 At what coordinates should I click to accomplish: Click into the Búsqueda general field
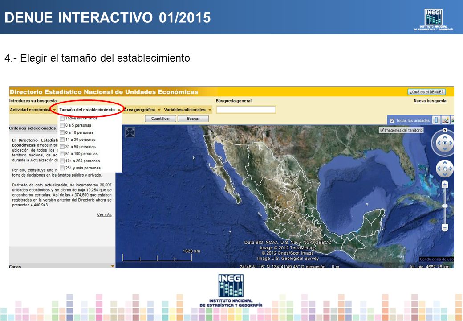(246, 110)
